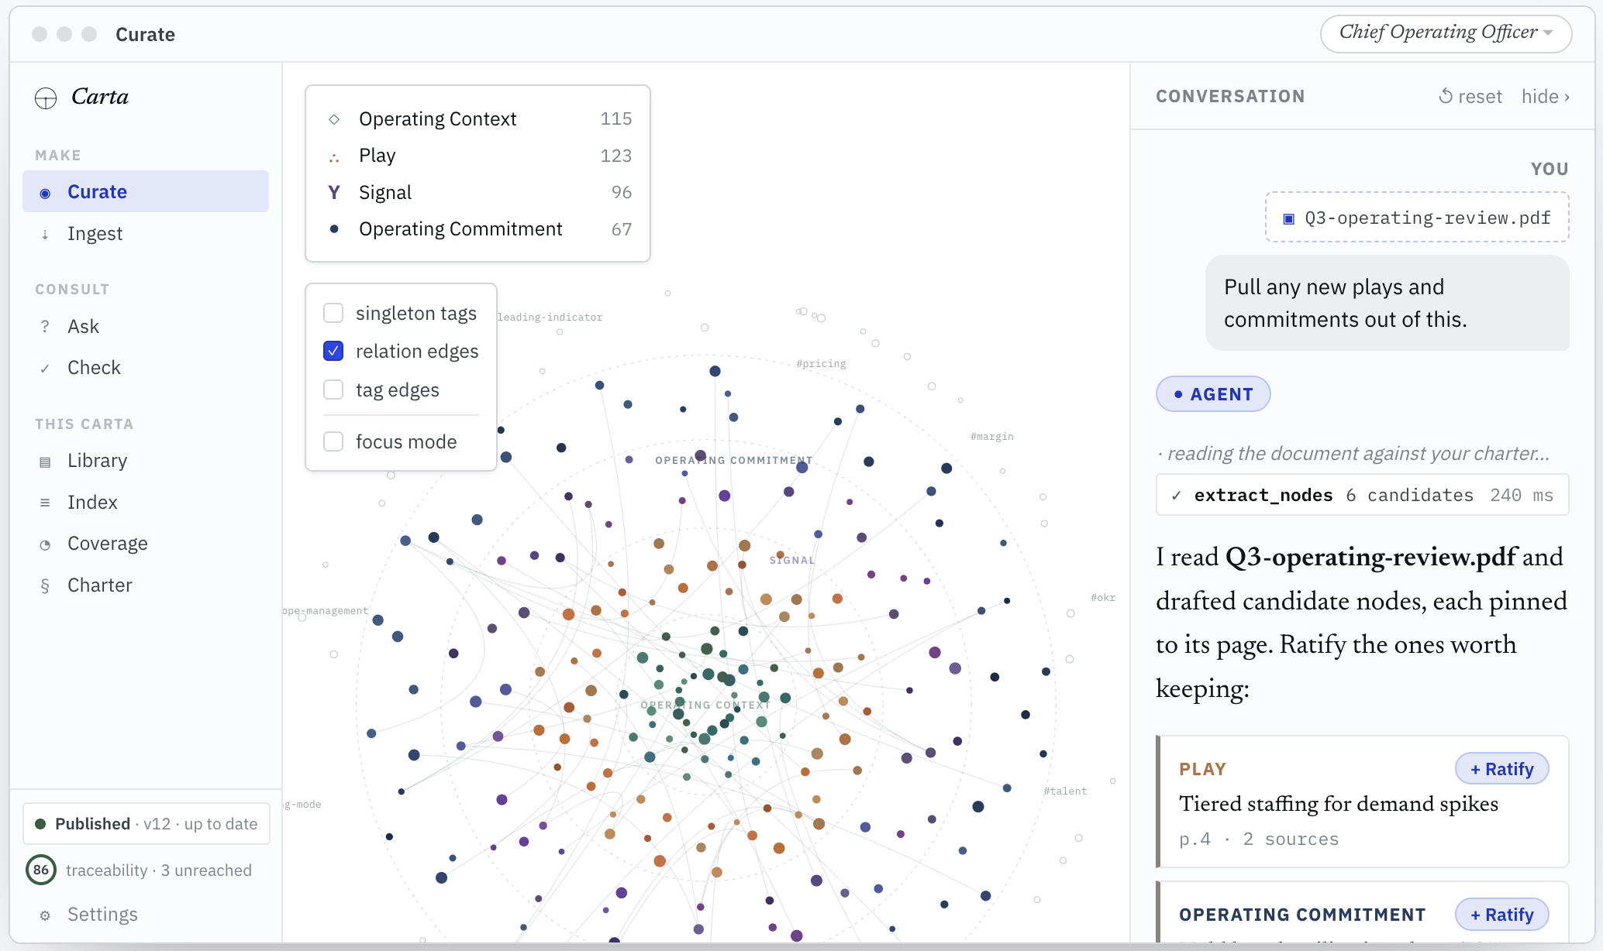Click the Index lines icon
1603x951 pixels.
point(45,503)
